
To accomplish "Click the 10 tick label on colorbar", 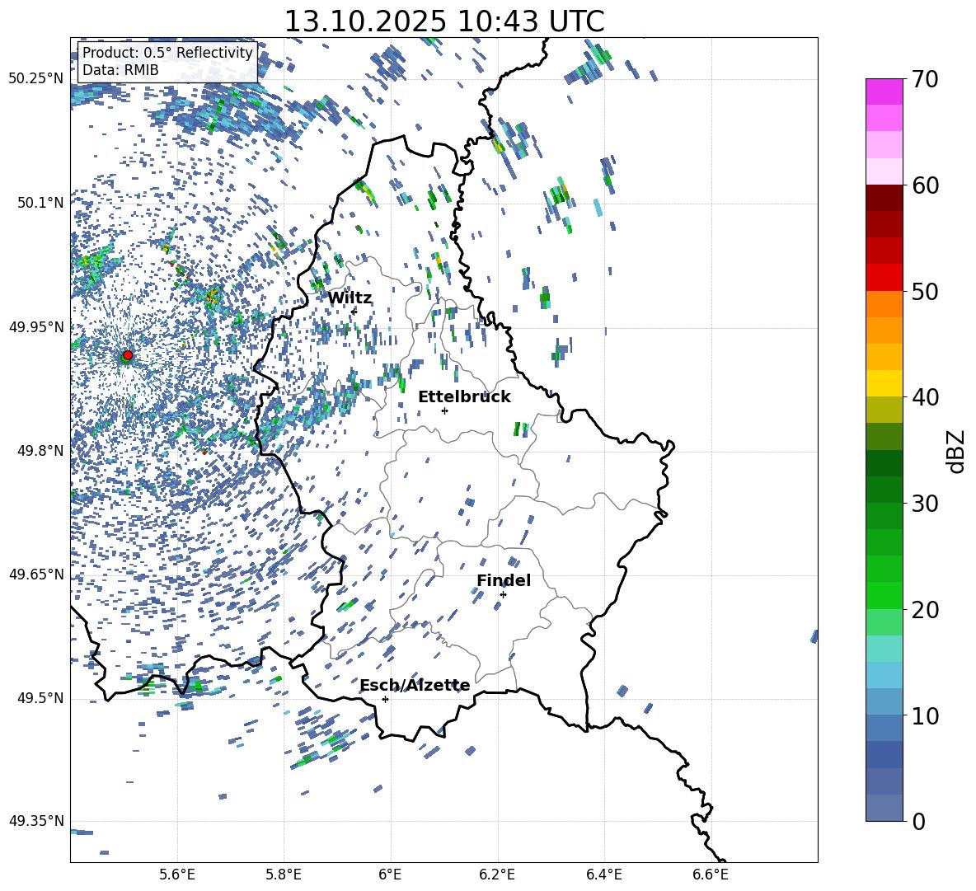I will coord(925,715).
